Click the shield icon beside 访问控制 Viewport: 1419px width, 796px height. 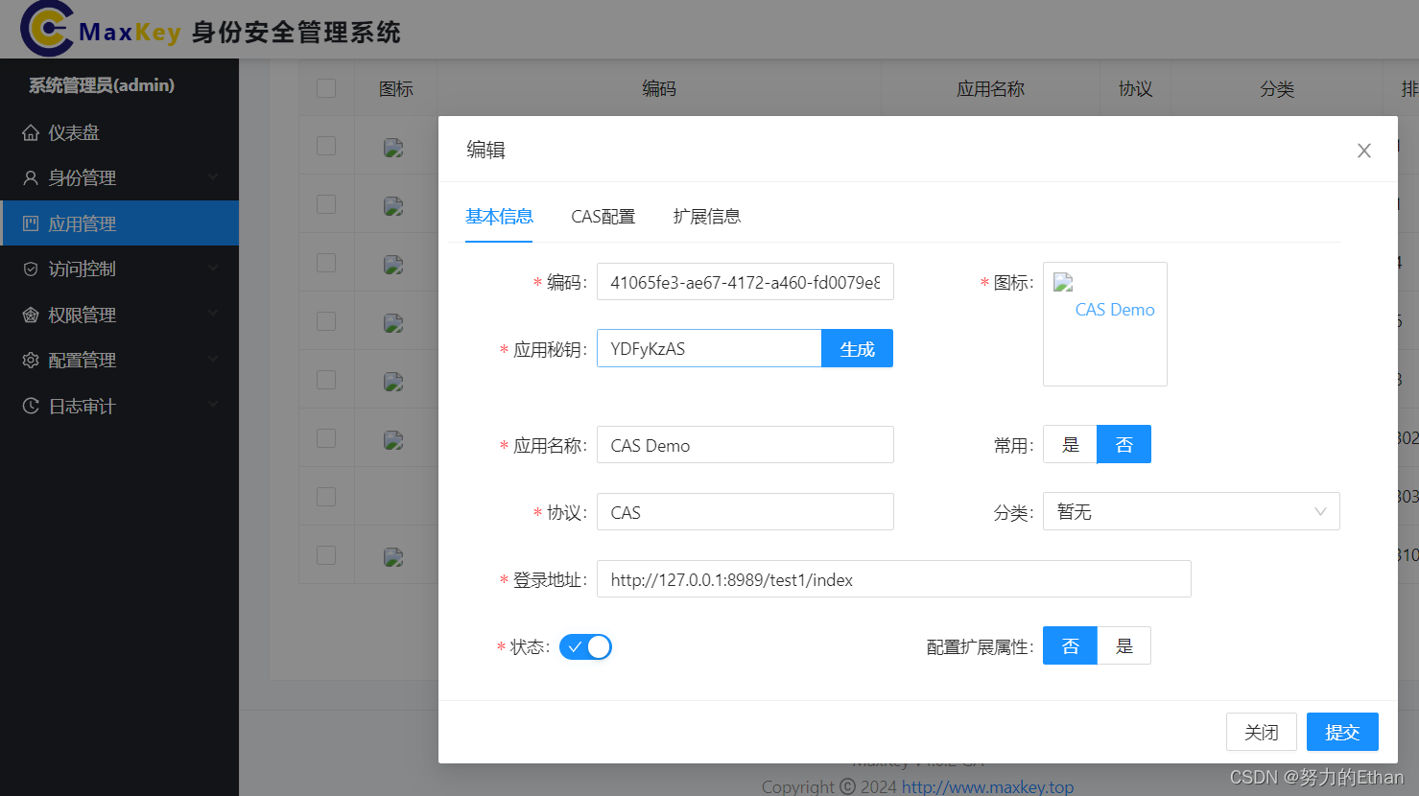(x=31, y=269)
